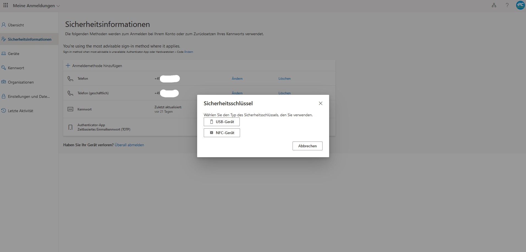The image size is (526, 252).
Task: Open the account profile picture
Action: click(520, 5)
